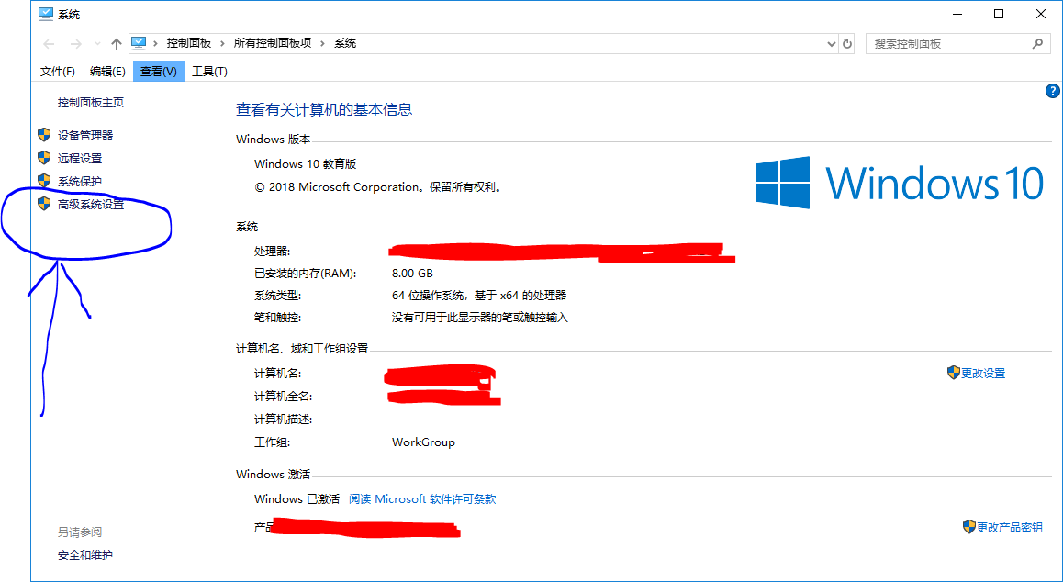This screenshot has width=1063, height=582.
Task: Click shield icon next to 更改设置
Action: tap(953, 373)
